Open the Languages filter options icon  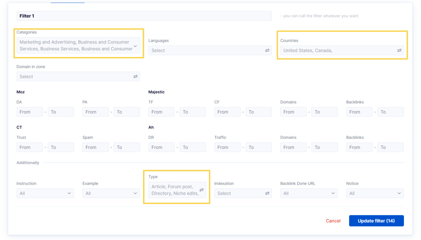point(267,50)
